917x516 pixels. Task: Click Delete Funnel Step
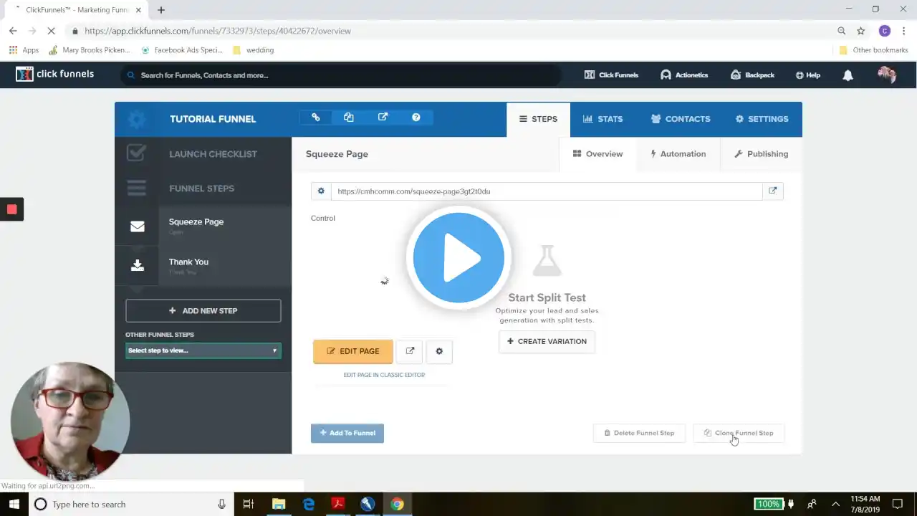(639, 433)
